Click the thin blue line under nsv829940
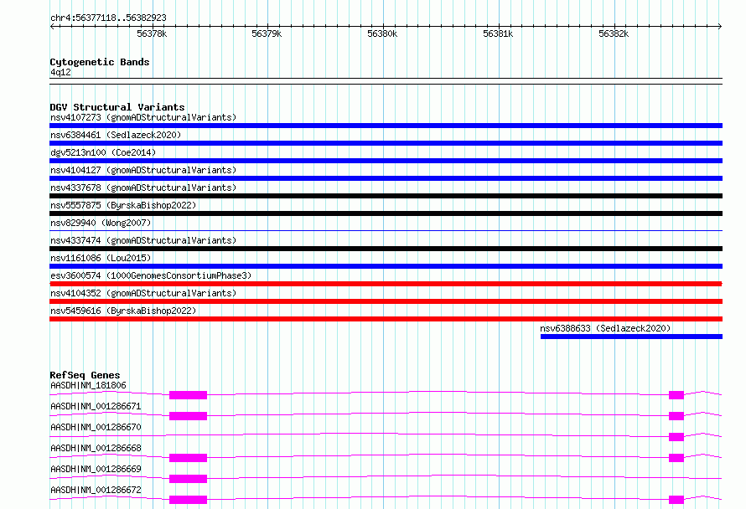746x509 pixels. tap(386, 231)
